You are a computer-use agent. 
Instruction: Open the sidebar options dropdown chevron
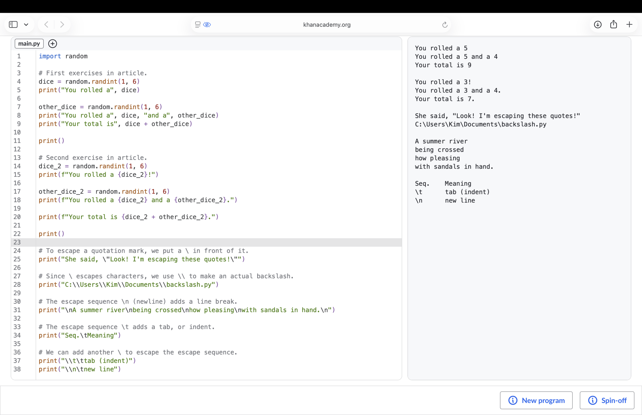point(26,25)
